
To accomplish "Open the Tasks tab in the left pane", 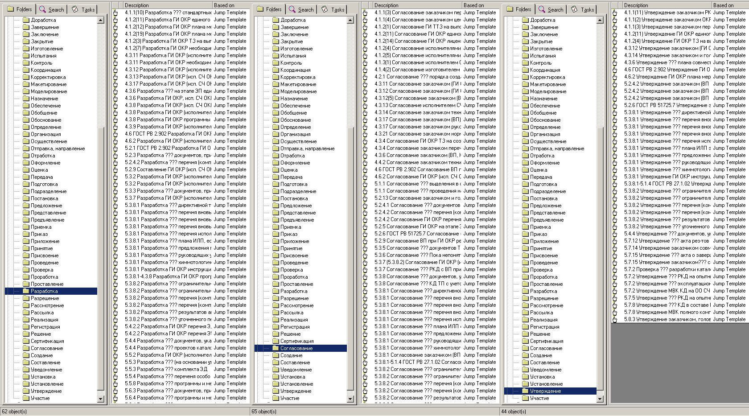I will click(x=83, y=9).
